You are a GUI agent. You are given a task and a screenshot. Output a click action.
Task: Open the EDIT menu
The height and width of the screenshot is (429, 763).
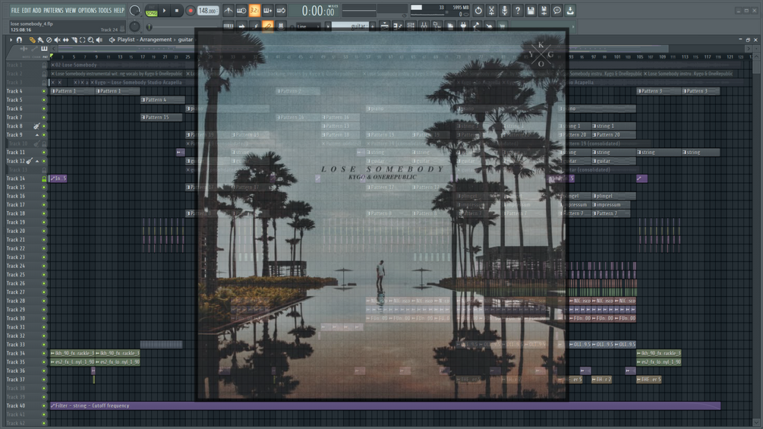pos(27,10)
